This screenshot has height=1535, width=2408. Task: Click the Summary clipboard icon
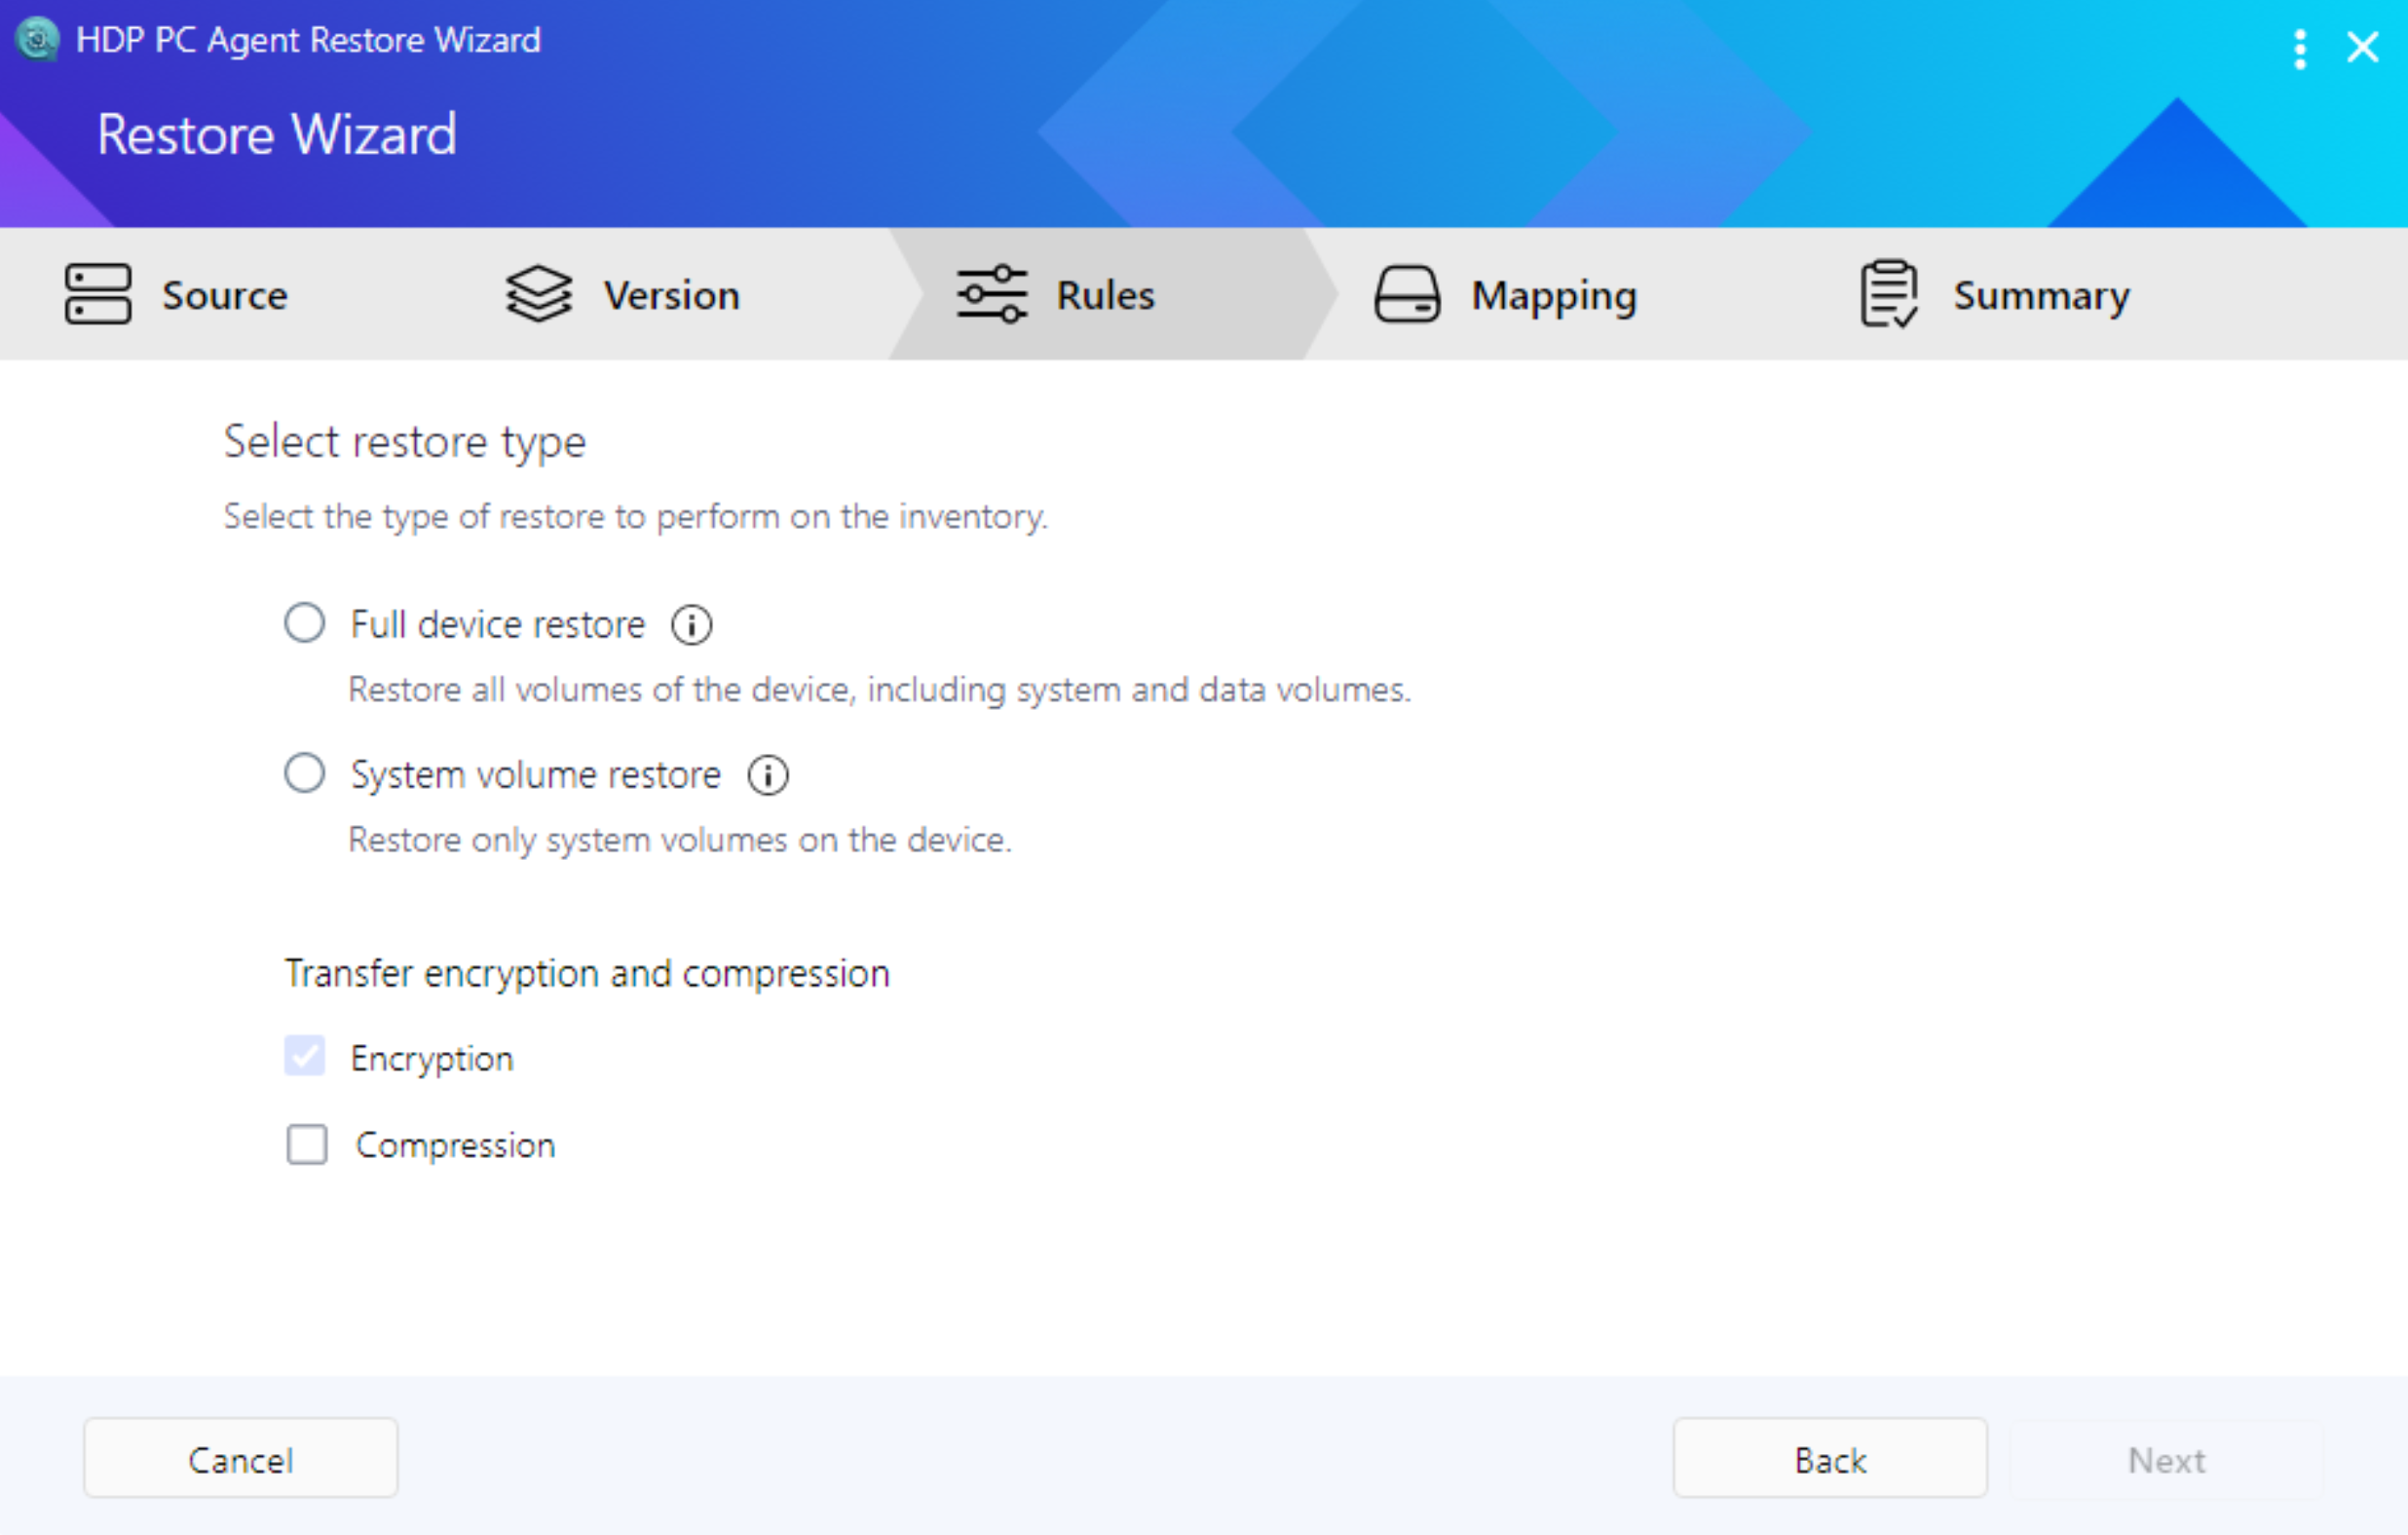pyautogui.click(x=1888, y=294)
